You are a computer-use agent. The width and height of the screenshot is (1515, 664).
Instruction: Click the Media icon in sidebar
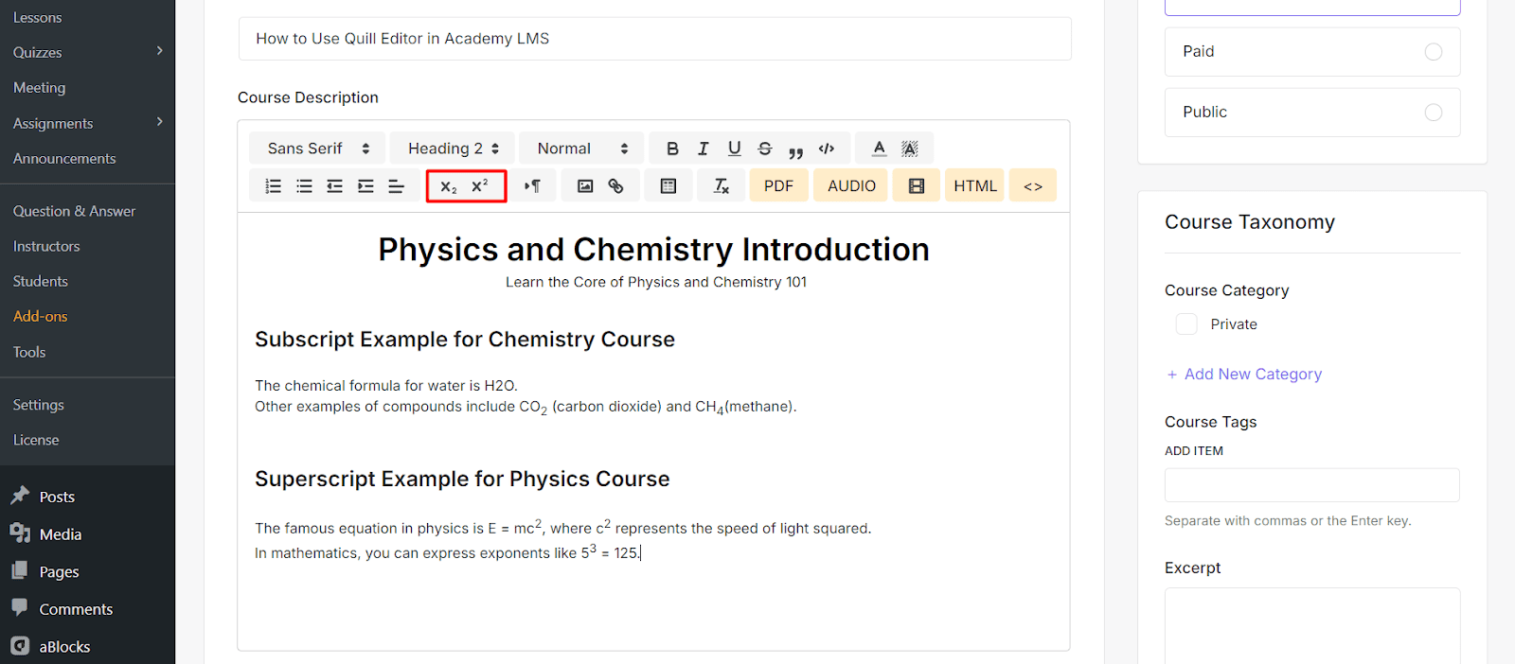pyautogui.click(x=20, y=533)
